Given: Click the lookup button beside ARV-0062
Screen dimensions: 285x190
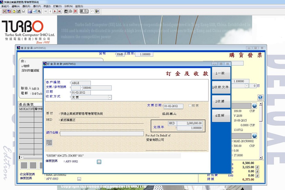Looking at the screenshot, I should (99, 162).
